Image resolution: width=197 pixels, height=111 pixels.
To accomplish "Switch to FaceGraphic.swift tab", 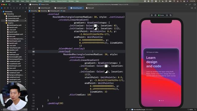I will click(60, 8).
